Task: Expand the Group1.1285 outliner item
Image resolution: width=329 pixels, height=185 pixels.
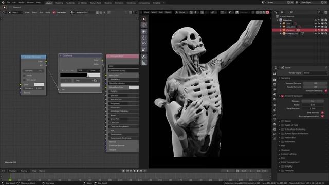Action: coord(281,33)
